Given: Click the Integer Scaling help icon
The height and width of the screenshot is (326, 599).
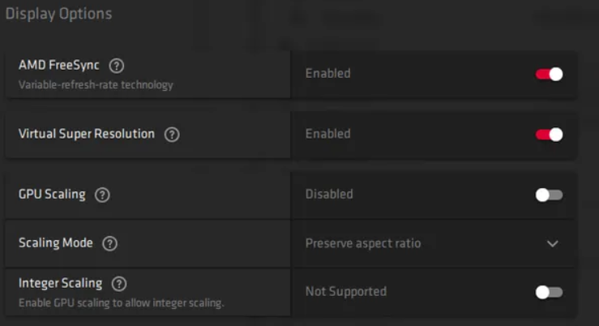Looking at the screenshot, I should [x=119, y=284].
